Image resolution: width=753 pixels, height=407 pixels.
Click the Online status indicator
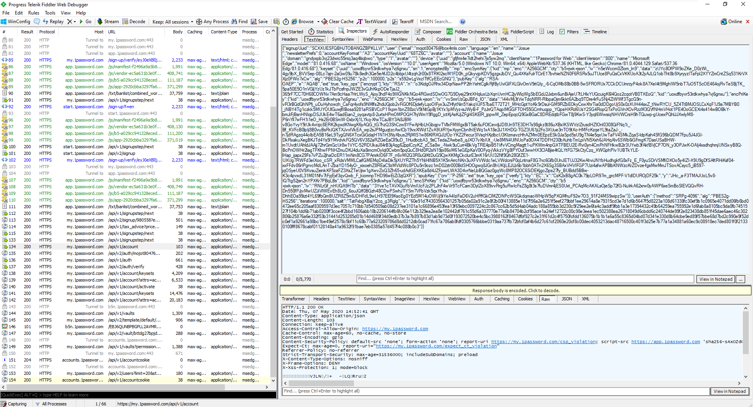pyautogui.click(x=731, y=22)
